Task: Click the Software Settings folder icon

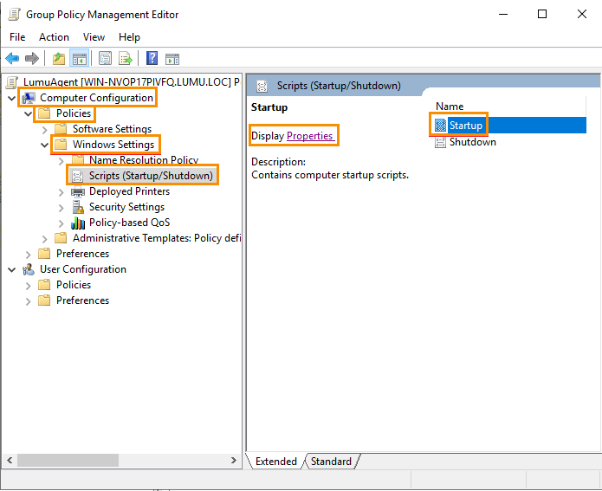Action: point(61,129)
